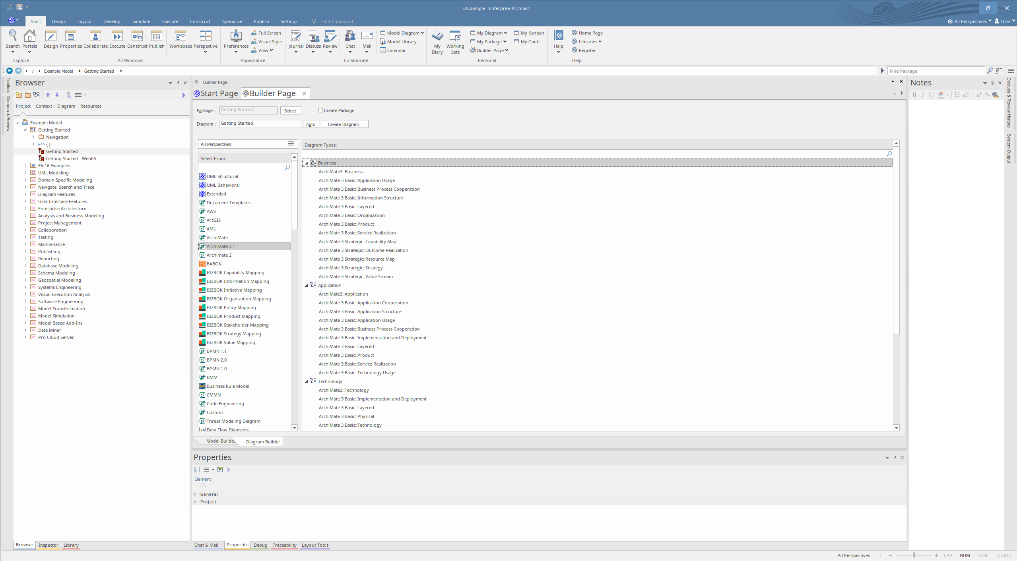The width and height of the screenshot is (1017, 561).
Task: Open the Simulate ribbon tab
Action: [141, 21]
